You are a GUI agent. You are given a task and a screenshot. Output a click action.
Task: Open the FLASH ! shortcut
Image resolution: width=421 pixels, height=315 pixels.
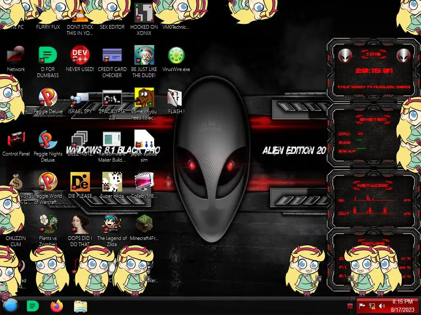click(175, 98)
